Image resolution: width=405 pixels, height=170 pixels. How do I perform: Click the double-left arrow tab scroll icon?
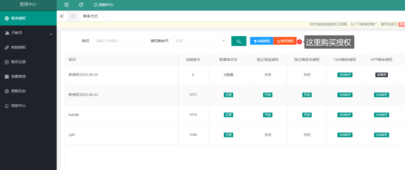tap(62, 16)
